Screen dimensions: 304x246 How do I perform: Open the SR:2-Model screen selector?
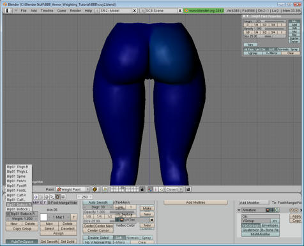coord(97,11)
